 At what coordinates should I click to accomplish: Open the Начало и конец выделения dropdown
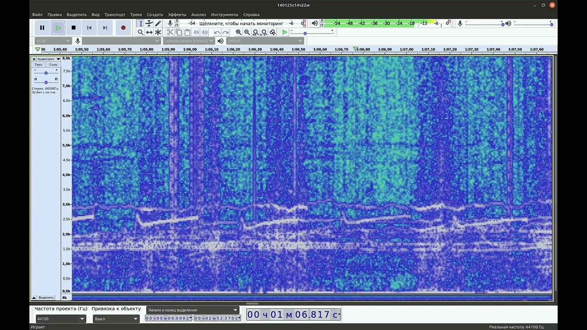pos(193,310)
